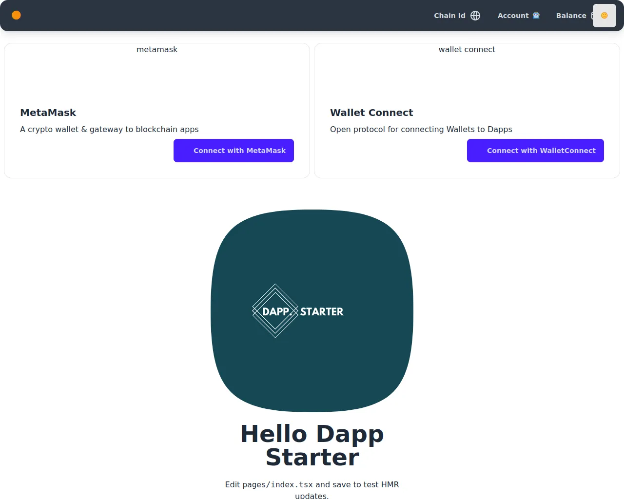Connect with WalletConnect button
Image resolution: width=624 pixels, height=499 pixels.
[x=535, y=151]
